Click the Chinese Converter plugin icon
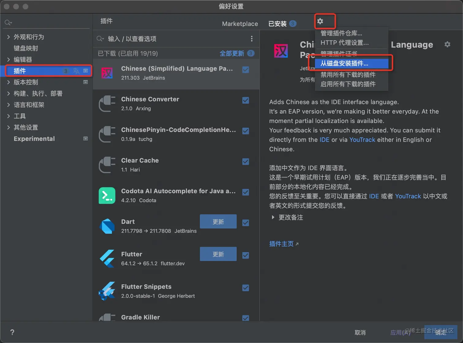This screenshot has height=343, width=463. click(107, 104)
